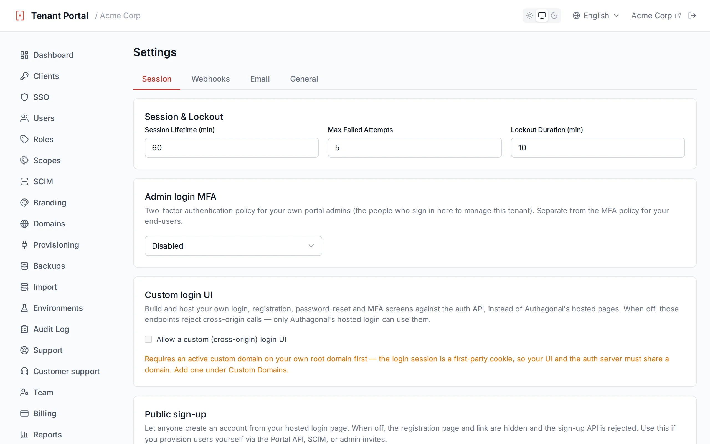Open Domains label in sidebar
710x444 pixels.
(49, 224)
